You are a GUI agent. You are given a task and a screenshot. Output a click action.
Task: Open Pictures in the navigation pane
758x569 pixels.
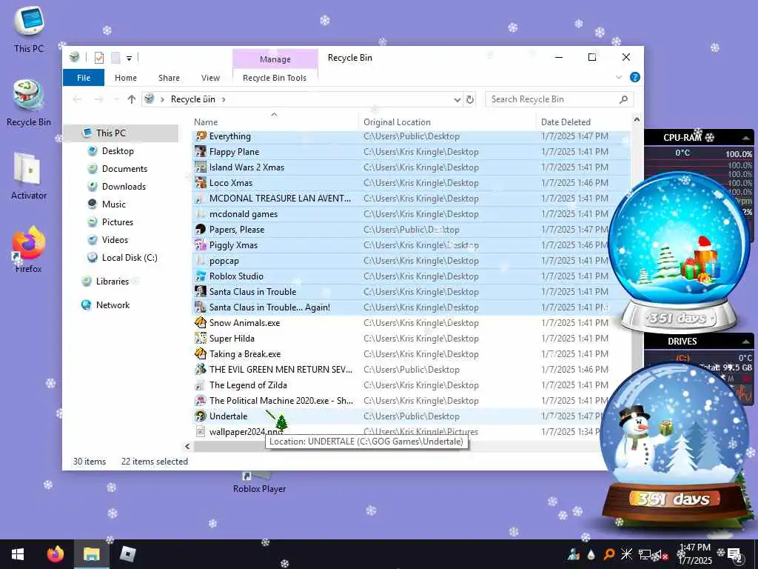(118, 222)
